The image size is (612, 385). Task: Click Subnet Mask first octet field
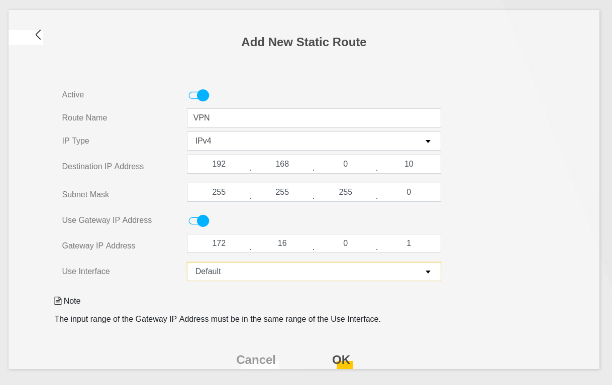(x=219, y=192)
